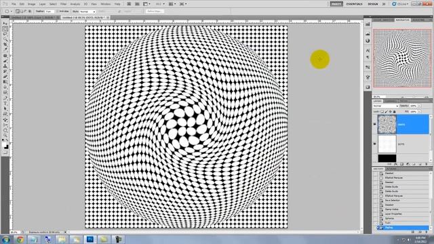Launch Bridge from the application bar

pos(129,4)
